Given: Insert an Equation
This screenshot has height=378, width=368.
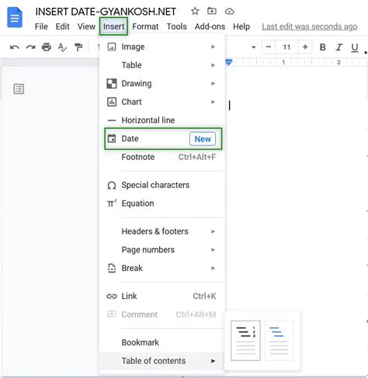Looking at the screenshot, I should pos(162,203).
